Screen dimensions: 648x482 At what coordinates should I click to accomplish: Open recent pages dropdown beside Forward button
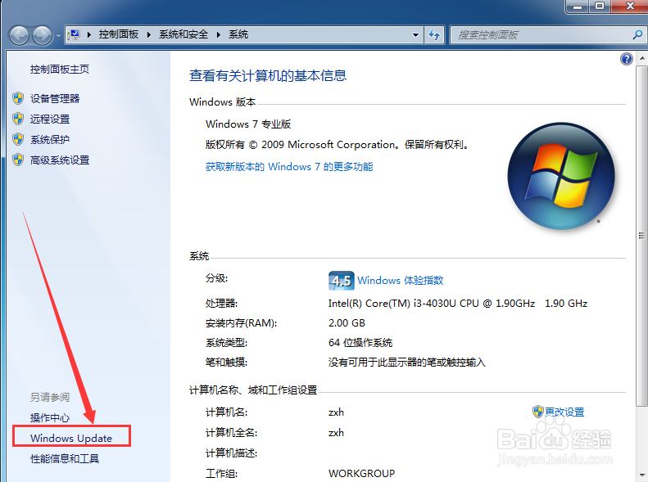58,36
